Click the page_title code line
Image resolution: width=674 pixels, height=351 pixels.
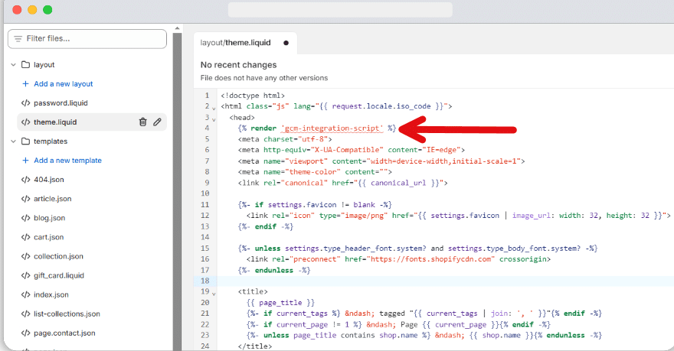280,303
